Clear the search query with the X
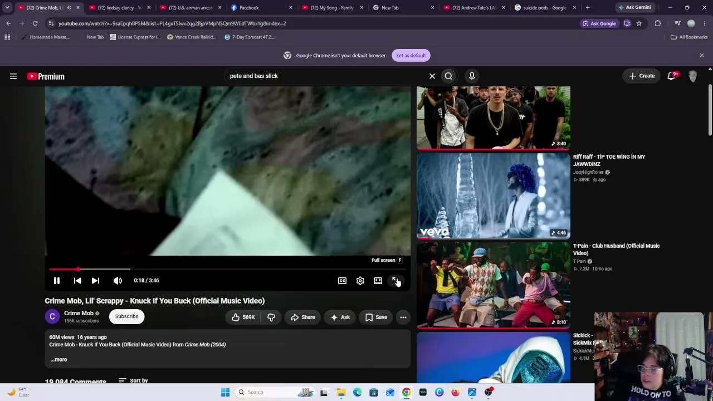713x401 pixels. [x=432, y=76]
